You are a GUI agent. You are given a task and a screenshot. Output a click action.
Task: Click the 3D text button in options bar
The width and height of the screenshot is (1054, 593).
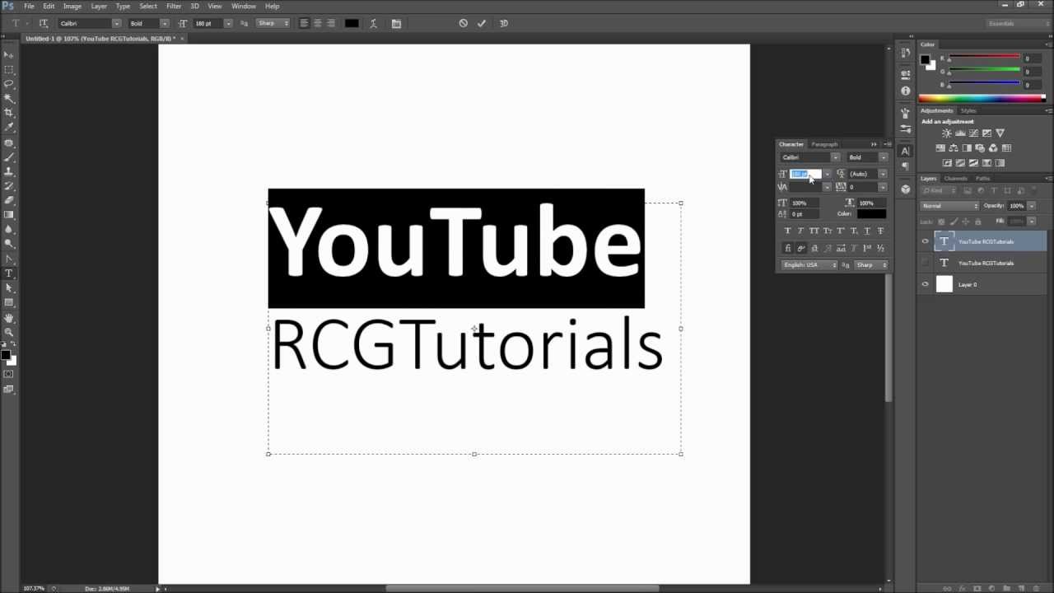[504, 23]
